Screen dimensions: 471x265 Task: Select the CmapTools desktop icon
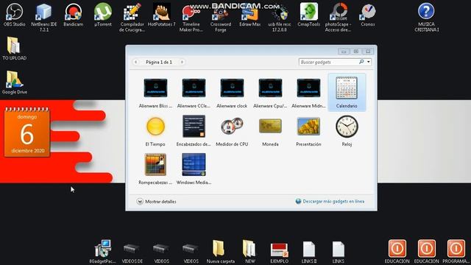pos(309,15)
